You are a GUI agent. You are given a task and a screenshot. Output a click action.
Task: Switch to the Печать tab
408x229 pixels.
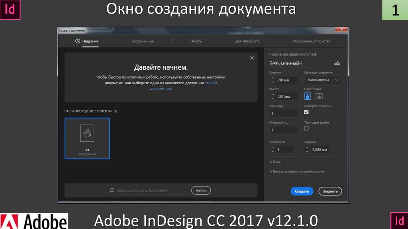(196, 41)
